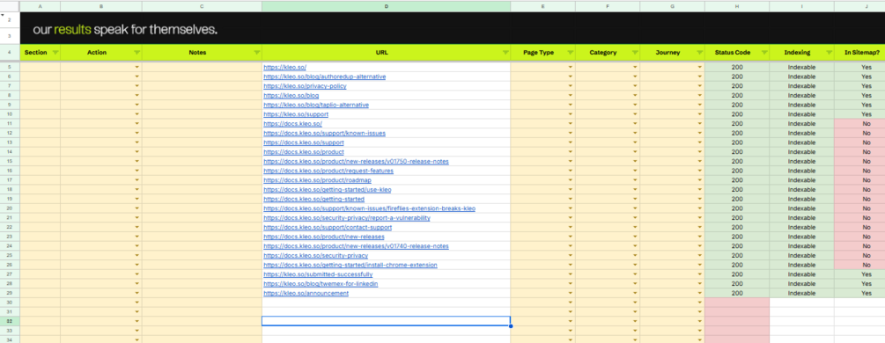Open the Status Code column filter icon
Screen dimensions: 885x343
[x=764, y=53]
